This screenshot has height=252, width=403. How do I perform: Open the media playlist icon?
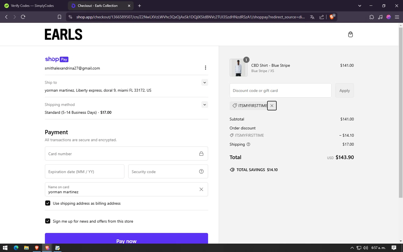pos(380,17)
